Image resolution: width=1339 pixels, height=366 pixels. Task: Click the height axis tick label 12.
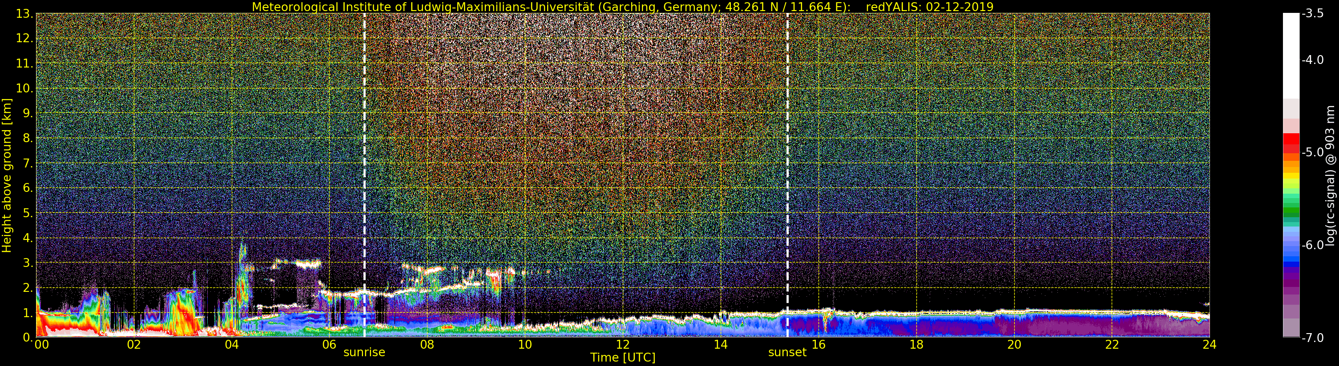pyautogui.click(x=24, y=38)
